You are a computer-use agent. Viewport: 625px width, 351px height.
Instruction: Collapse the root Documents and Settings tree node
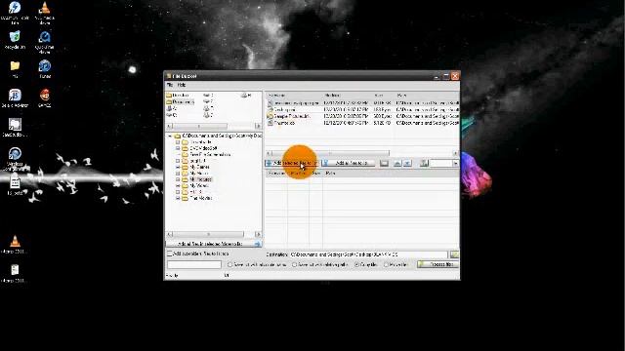coord(170,136)
